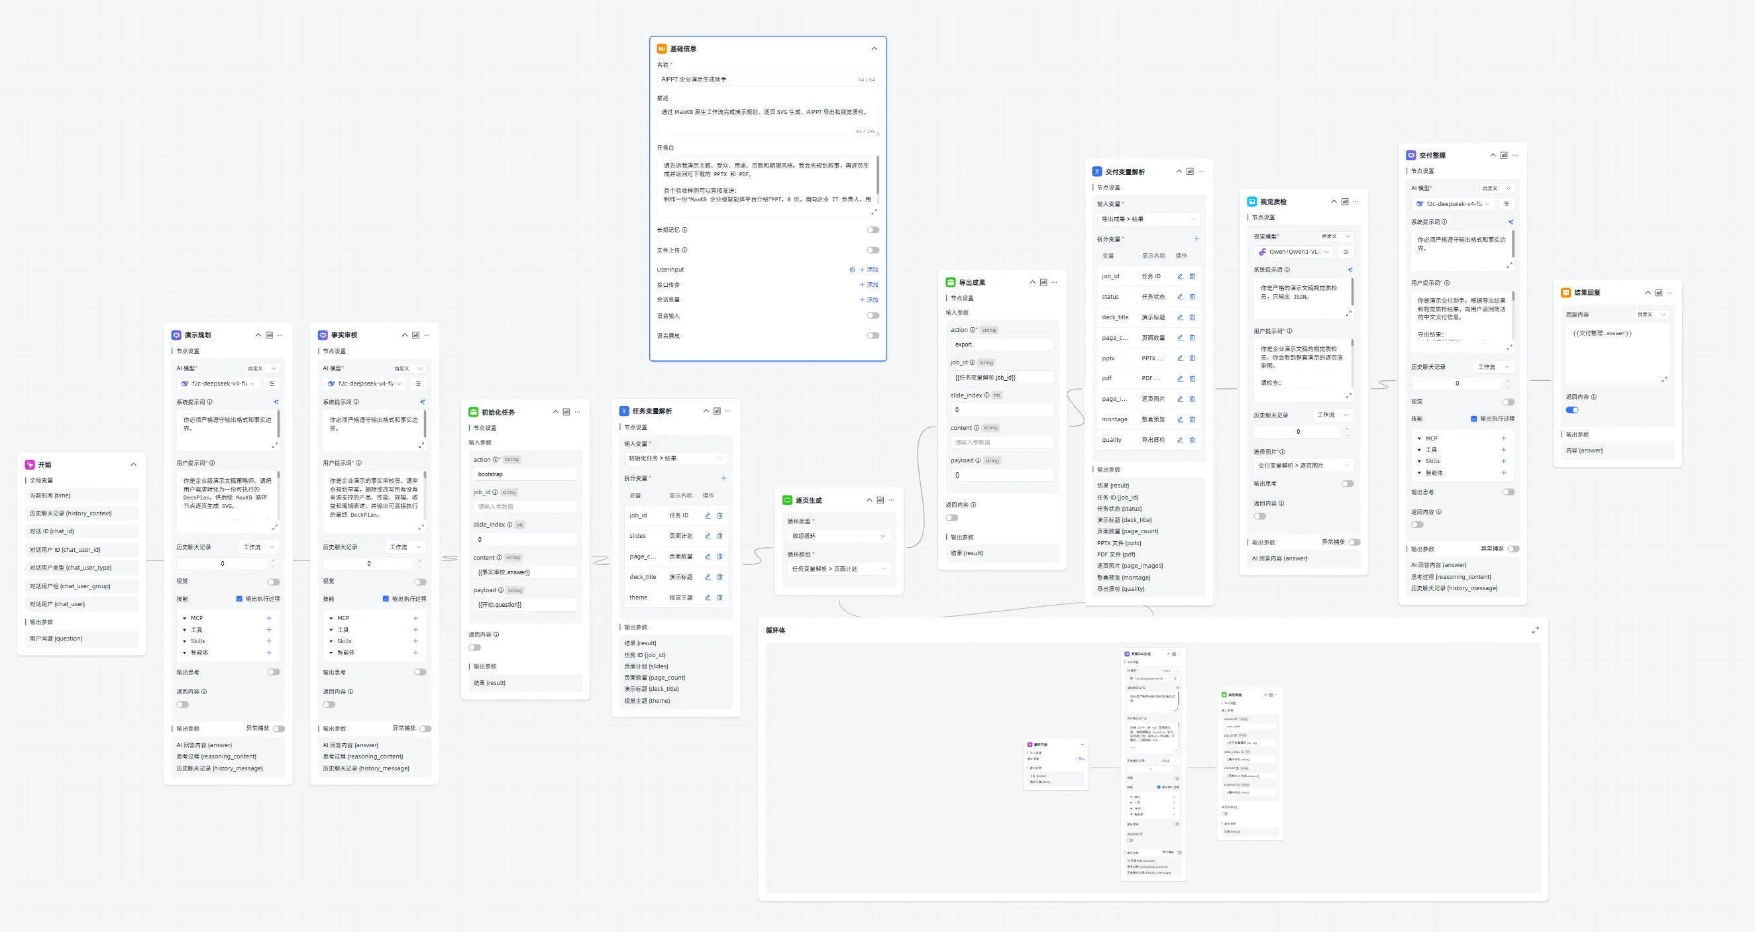Add a split variable in 任务变量解析 node
The image size is (1755, 932).
pos(723,478)
